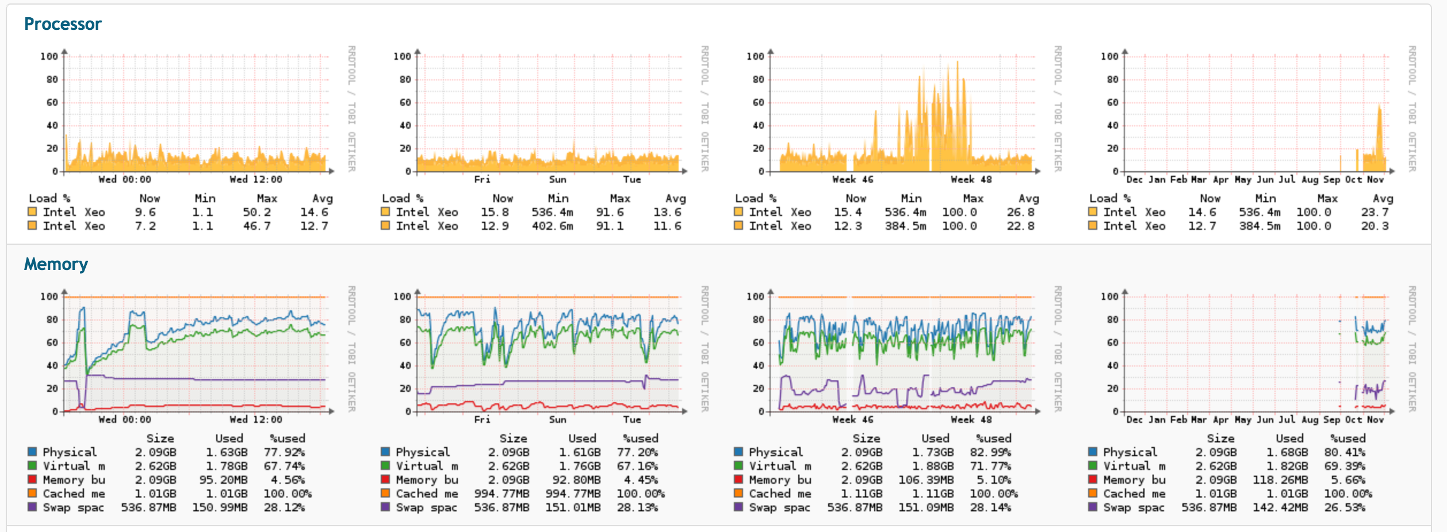Select the Avg load value 20.3
This screenshot has height=532, width=1447.
click(x=1375, y=226)
